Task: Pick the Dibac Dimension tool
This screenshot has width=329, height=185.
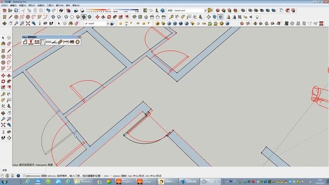Action: click(x=66, y=42)
